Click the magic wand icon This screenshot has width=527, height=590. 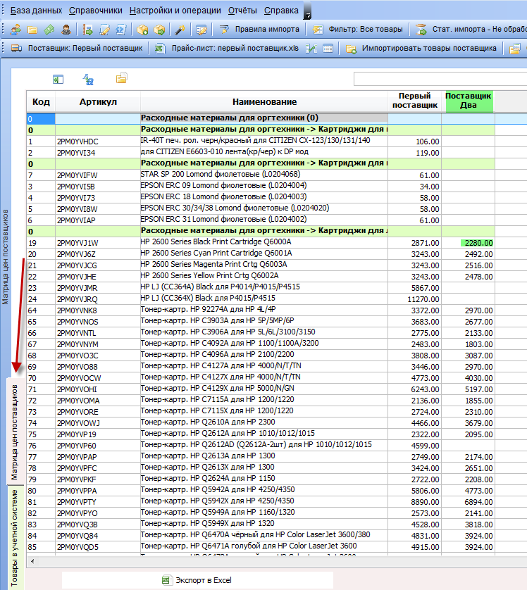(180, 30)
